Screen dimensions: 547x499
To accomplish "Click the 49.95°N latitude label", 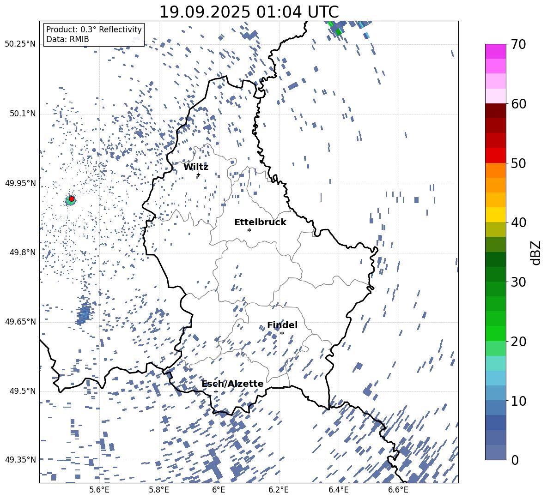I will point(20,183).
